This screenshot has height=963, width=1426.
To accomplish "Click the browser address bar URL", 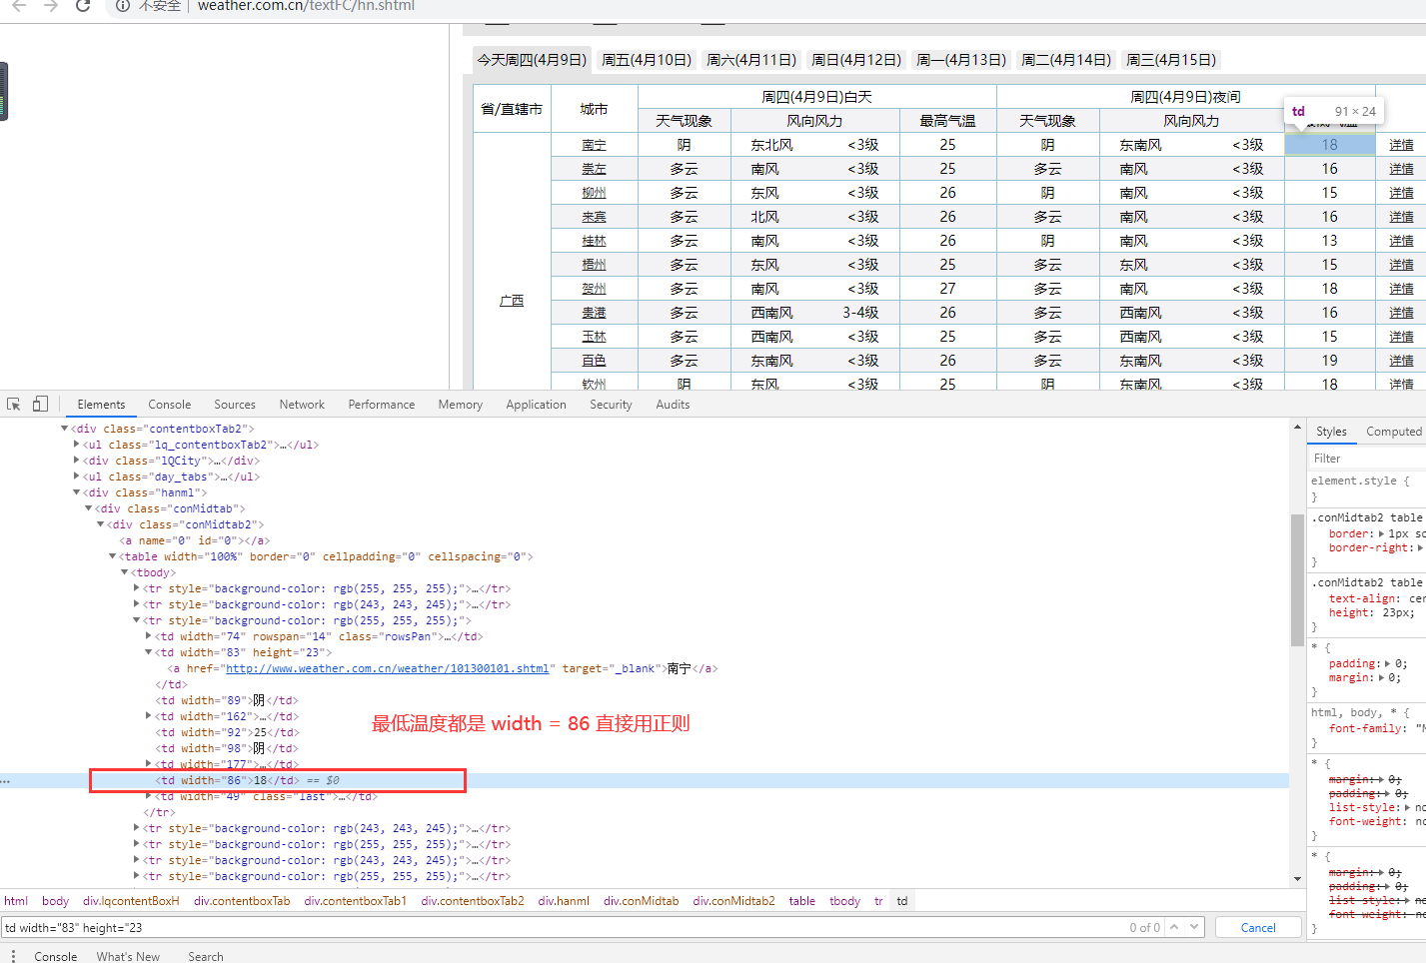I will pyautogui.click(x=306, y=6).
